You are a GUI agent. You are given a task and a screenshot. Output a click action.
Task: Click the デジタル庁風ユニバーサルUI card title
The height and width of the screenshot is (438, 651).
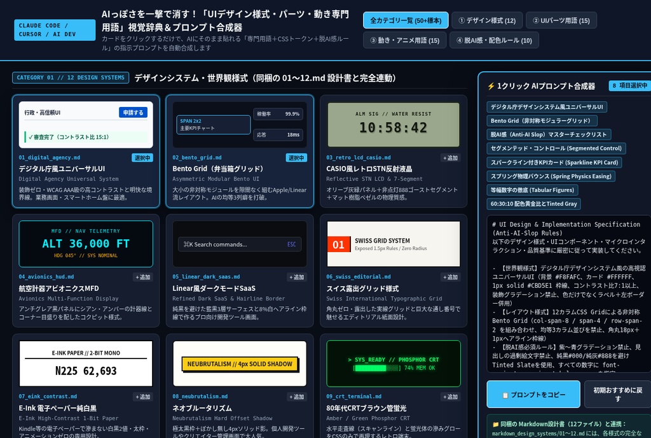(62, 169)
